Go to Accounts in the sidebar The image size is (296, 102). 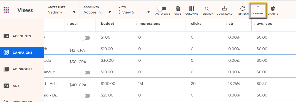(22, 36)
